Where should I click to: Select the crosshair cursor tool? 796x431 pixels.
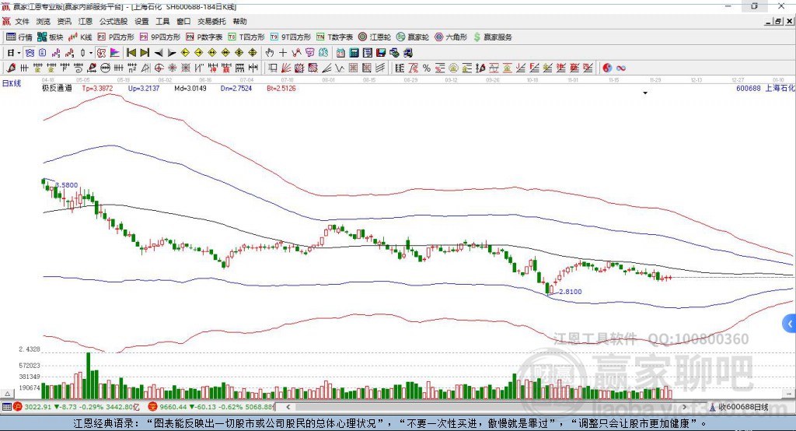[x=283, y=53]
